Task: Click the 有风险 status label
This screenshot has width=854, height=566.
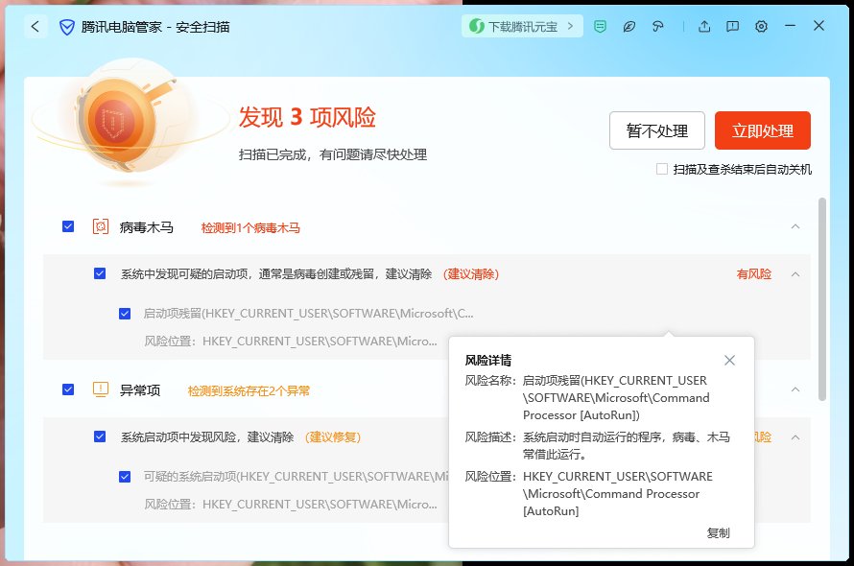Action: pos(754,274)
